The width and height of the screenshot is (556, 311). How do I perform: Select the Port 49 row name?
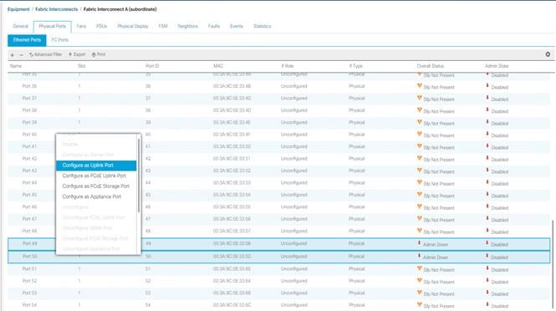coord(30,243)
